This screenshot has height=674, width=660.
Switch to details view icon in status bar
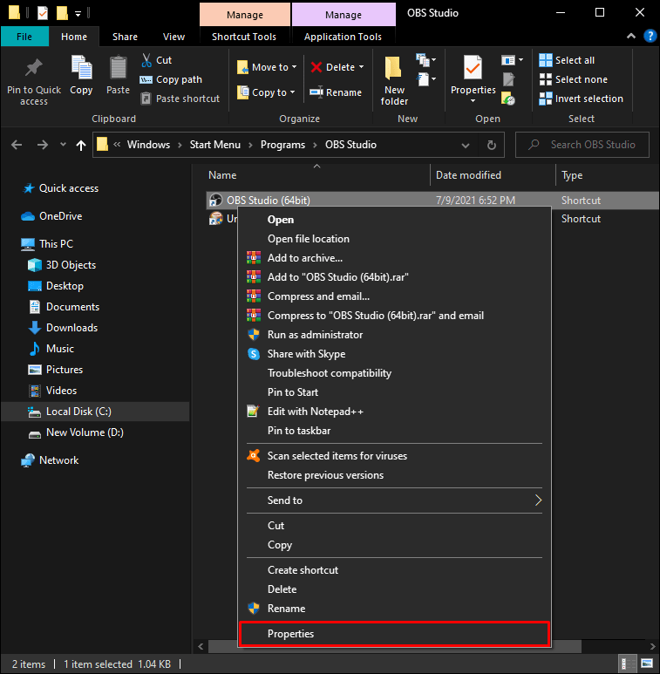627,664
